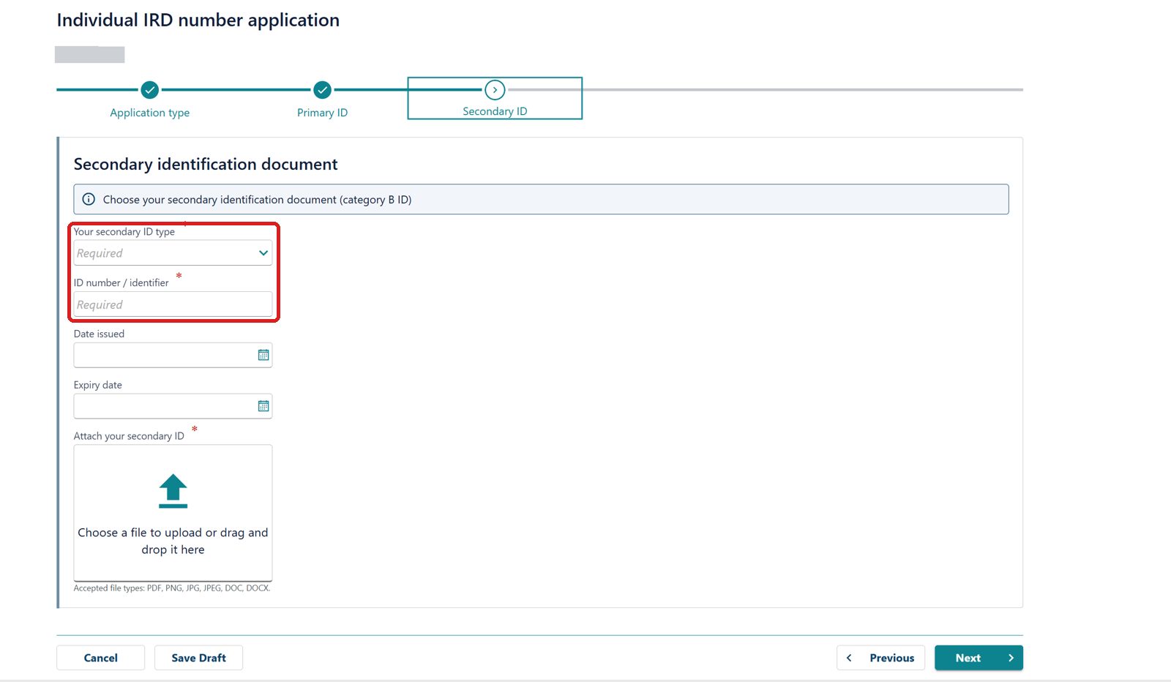The image size is (1171, 682).
Task: Open the Date issued calendar picker
Action: 263,355
